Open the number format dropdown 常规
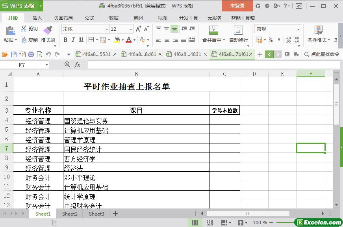 coord(278,29)
